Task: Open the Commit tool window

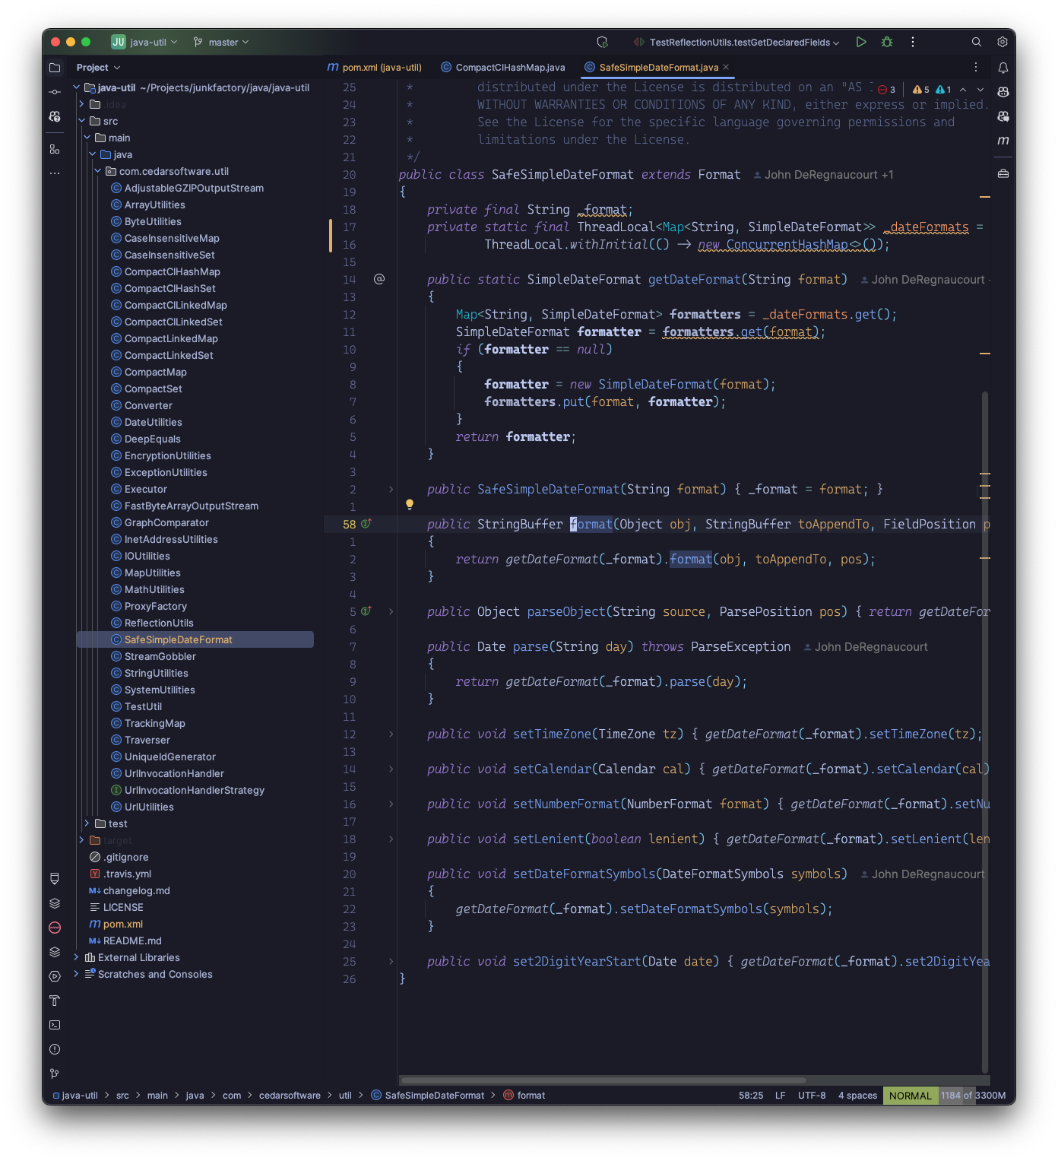Action: click(x=55, y=92)
